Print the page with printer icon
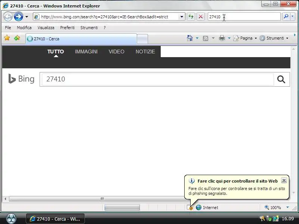The width and height of the screenshot is (299, 224). pos(222,38)
